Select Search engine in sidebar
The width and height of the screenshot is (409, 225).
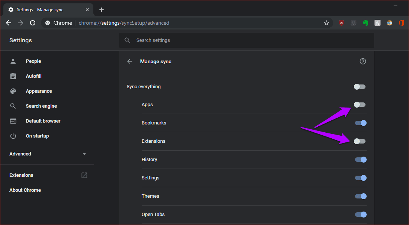click(41, 106)
